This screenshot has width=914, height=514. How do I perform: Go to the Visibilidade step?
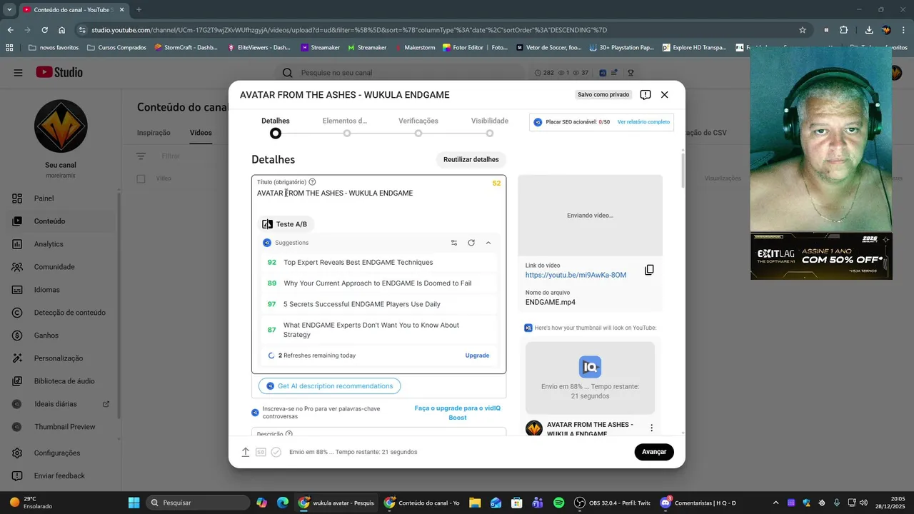pos(490,127)
